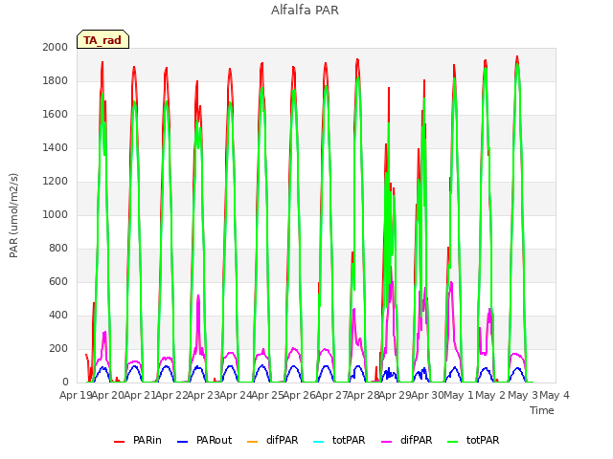
Task: Toggle the magenta difPAR legend entry
Action: tap(407, 440)
